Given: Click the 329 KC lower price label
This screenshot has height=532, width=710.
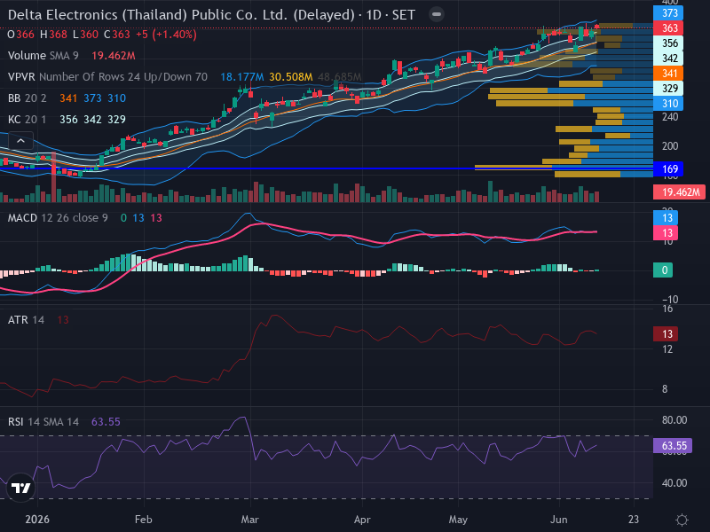Looking at the screenshot, I should 668,88.
